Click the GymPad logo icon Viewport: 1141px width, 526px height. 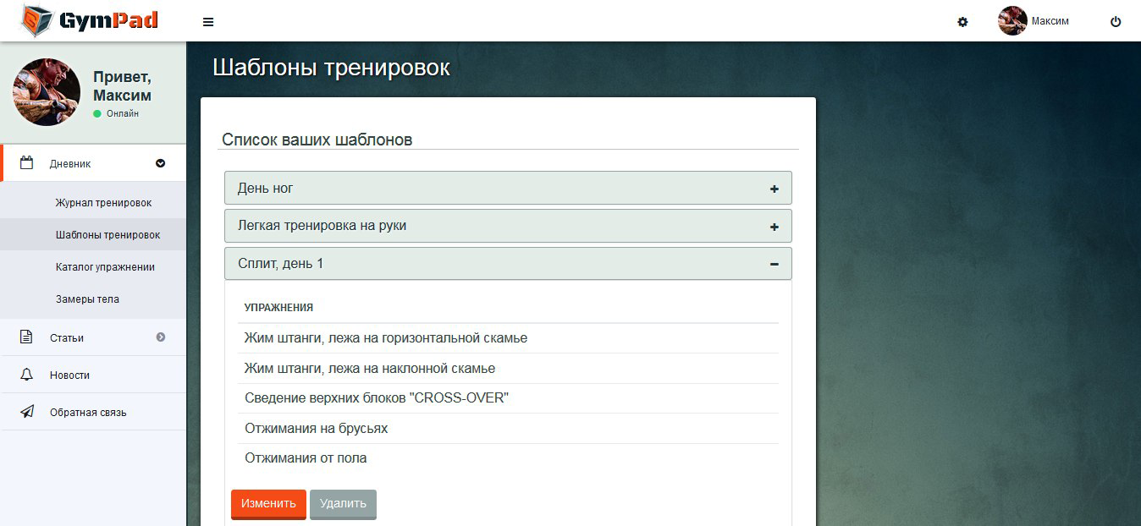click(x=36, y=21)
